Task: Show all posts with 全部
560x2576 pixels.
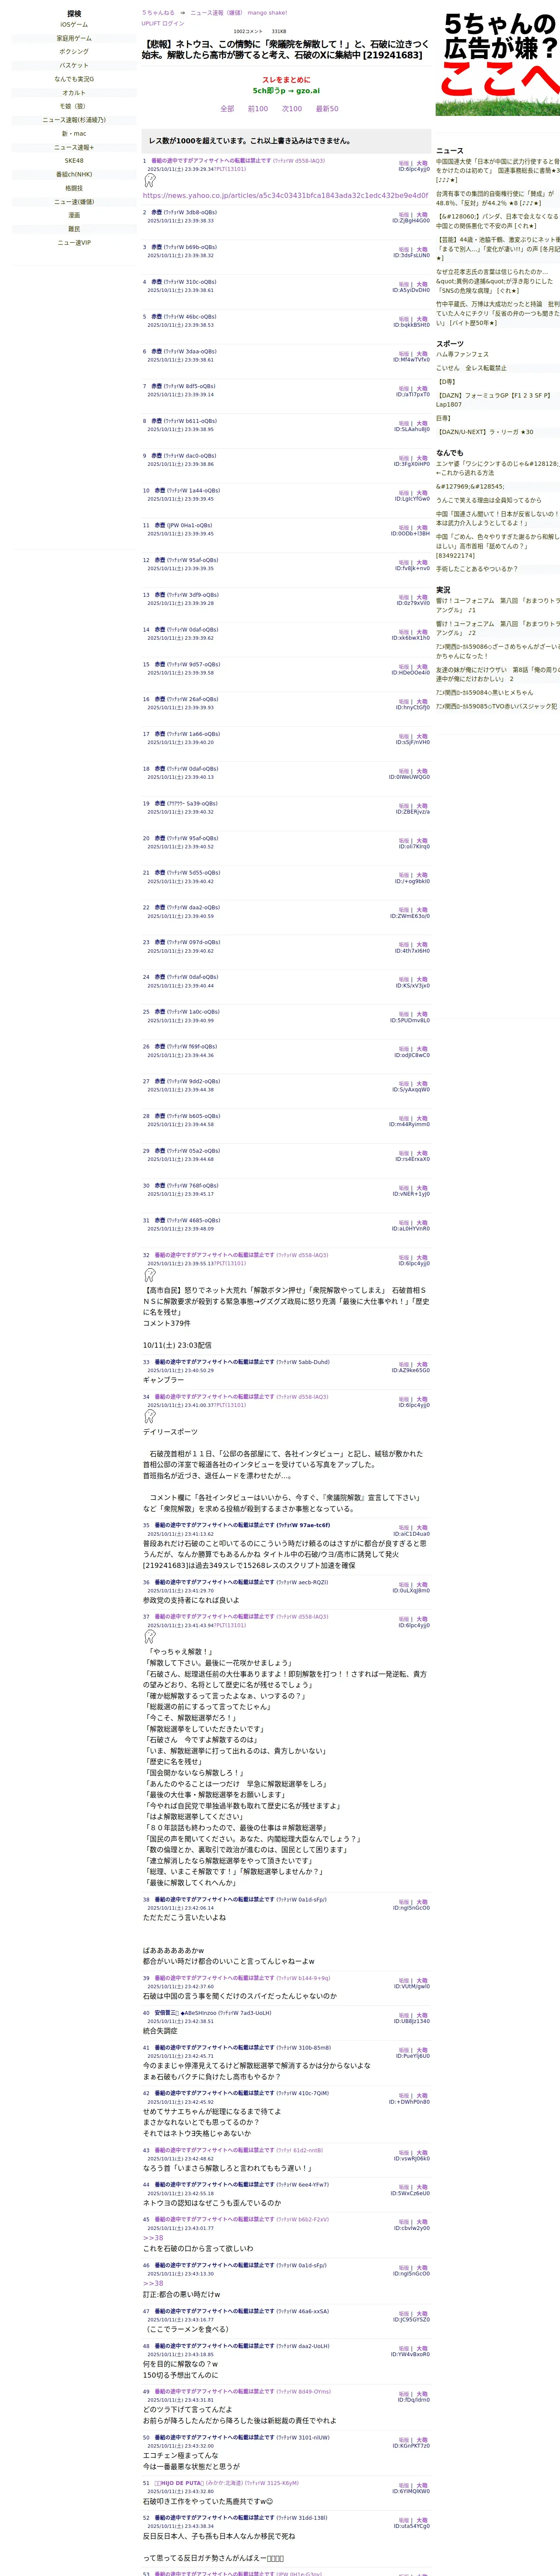Action: (228, 109)
